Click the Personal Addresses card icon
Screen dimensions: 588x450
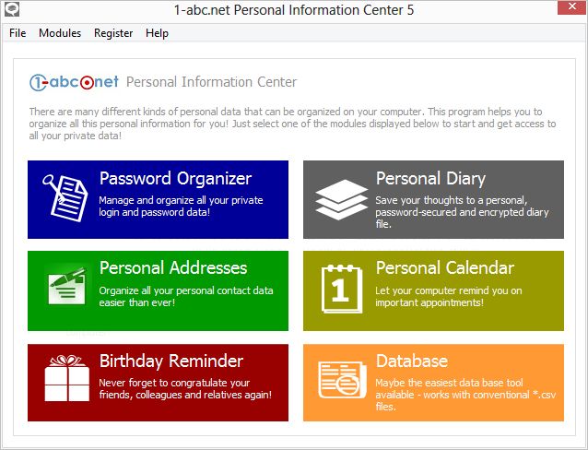pyautogui.click(x=65, y=289)
